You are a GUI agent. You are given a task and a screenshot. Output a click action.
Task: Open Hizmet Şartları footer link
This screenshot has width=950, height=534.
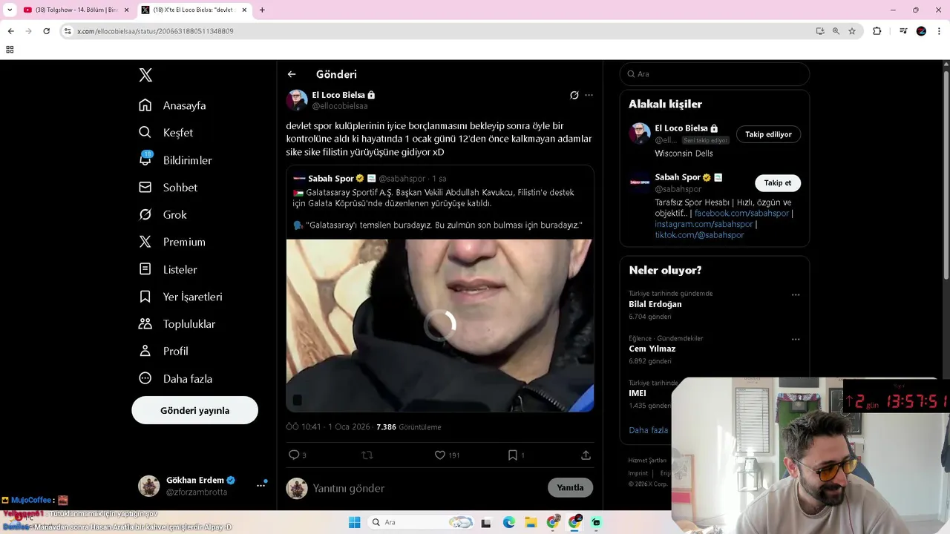coord(647,461)
